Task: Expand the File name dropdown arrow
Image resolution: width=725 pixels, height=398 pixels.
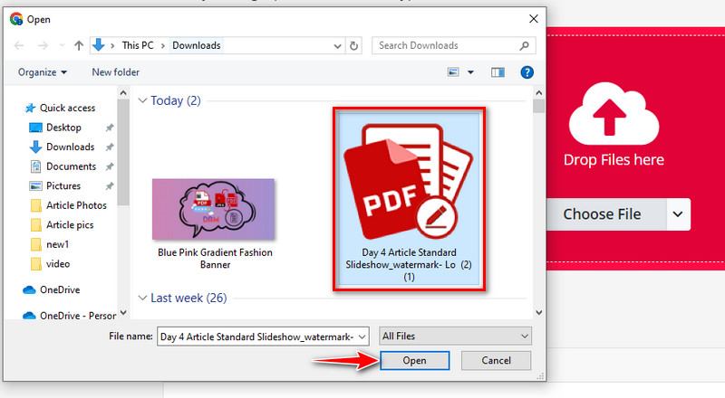Action: (362, 336)
